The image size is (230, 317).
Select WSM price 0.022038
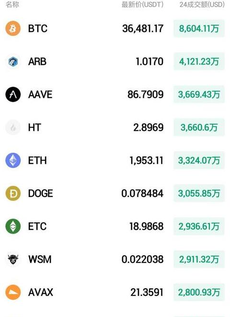(142, 259)
